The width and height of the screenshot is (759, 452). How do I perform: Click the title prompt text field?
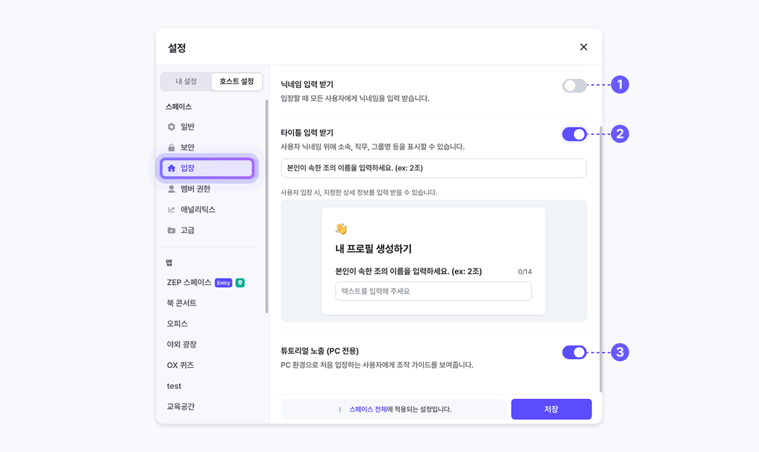point(433,168)
